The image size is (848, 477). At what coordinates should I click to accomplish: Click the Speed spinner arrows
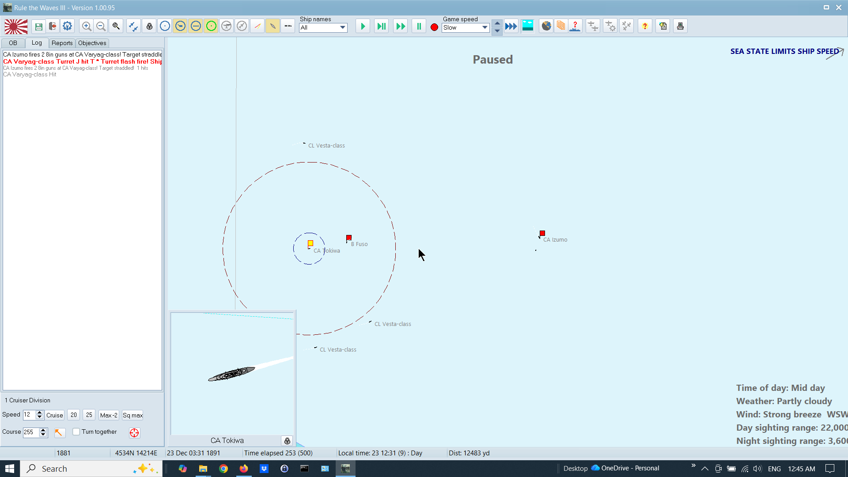coord(39,415)
